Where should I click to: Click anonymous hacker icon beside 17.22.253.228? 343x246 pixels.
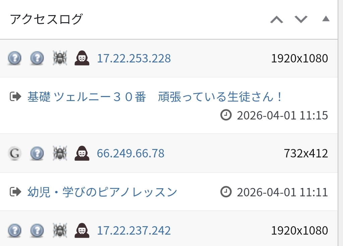[82, 58]
